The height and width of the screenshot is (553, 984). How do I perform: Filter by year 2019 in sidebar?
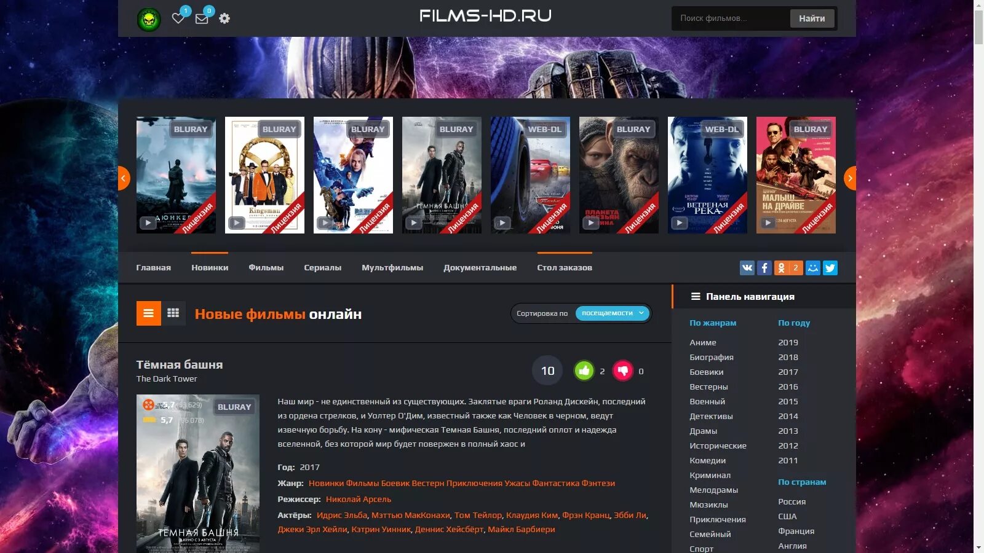point(788,342)
